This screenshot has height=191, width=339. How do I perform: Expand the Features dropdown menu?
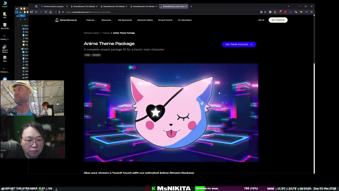pos(91,20)
